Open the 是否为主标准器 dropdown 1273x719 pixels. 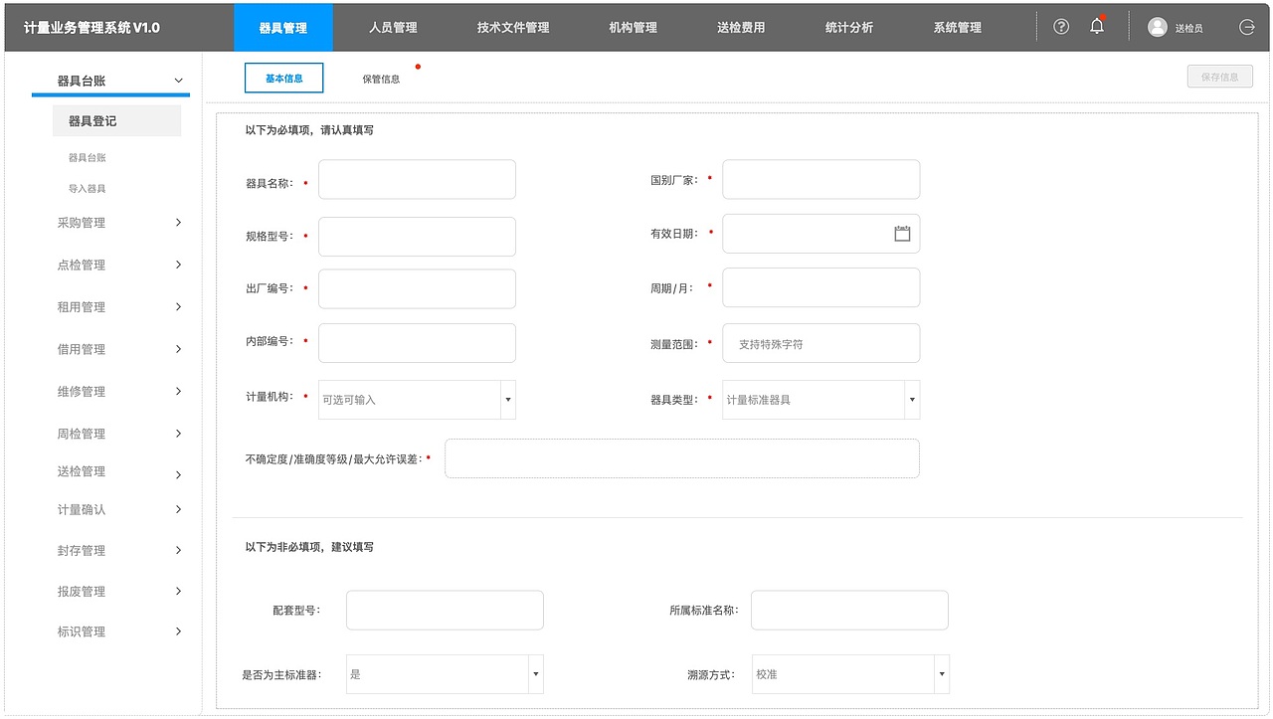coord(535,674)
